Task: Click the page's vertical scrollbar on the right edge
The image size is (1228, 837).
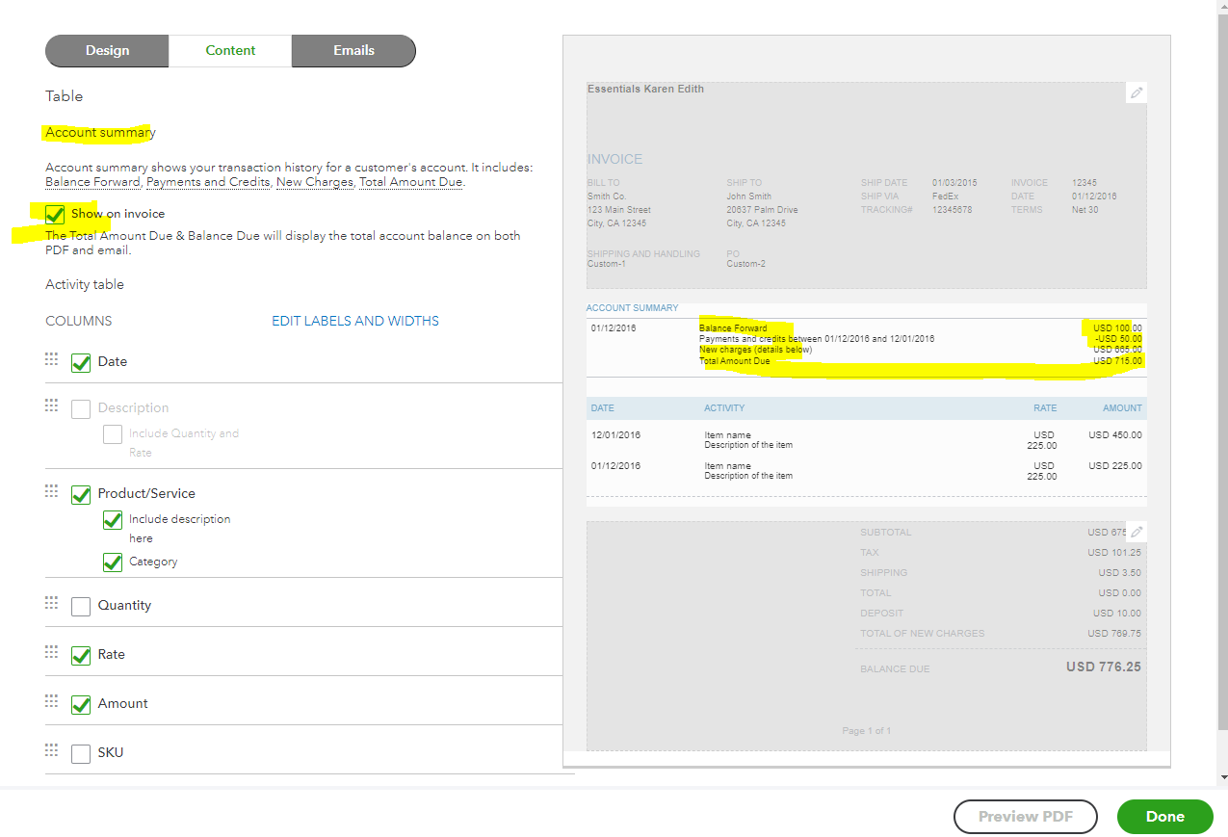Action: pos(1221,385)
